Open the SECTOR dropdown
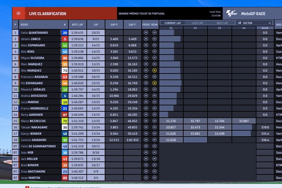Screen dimensions: 282x188 254,23
